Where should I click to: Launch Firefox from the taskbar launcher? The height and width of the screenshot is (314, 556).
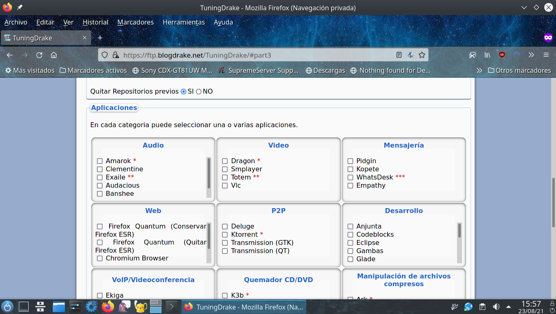108,307
